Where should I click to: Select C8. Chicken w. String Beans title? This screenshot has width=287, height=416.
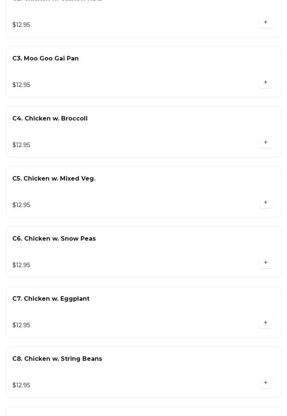57,359
